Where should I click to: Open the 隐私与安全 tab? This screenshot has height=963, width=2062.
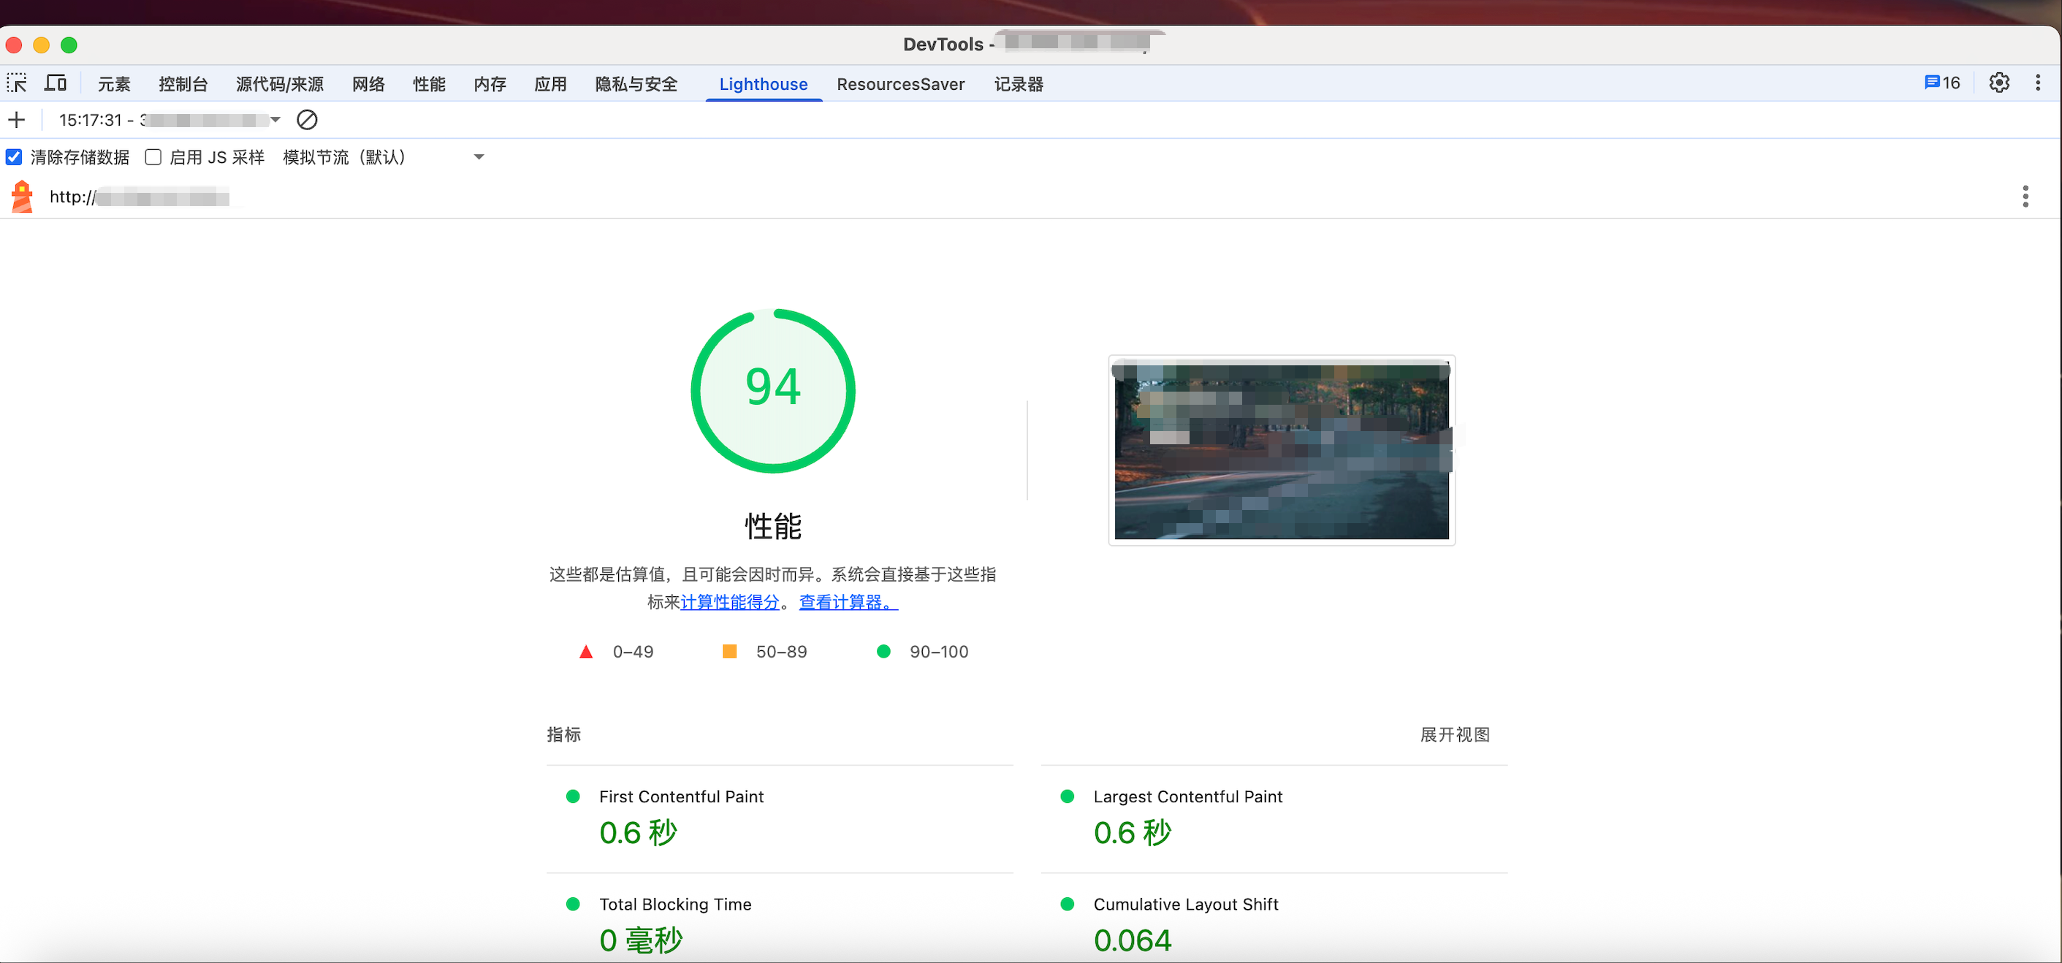[x=636, y=84]
